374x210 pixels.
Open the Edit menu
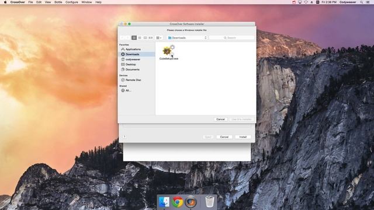(39, 2)
